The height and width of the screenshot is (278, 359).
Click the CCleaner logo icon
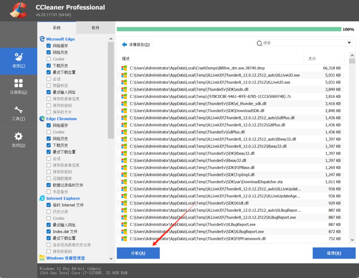(18, 10)
